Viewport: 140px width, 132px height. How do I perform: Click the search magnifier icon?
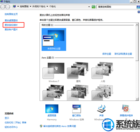point(138,7)
